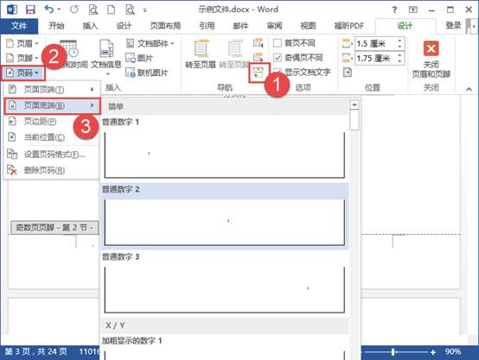Click the header-from-top 1.5 厘米 field
Screen dimensions: 479x360
[376, 44]
